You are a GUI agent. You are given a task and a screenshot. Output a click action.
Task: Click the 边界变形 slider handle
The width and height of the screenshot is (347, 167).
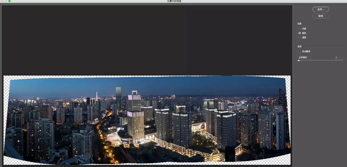pos(299,60)
